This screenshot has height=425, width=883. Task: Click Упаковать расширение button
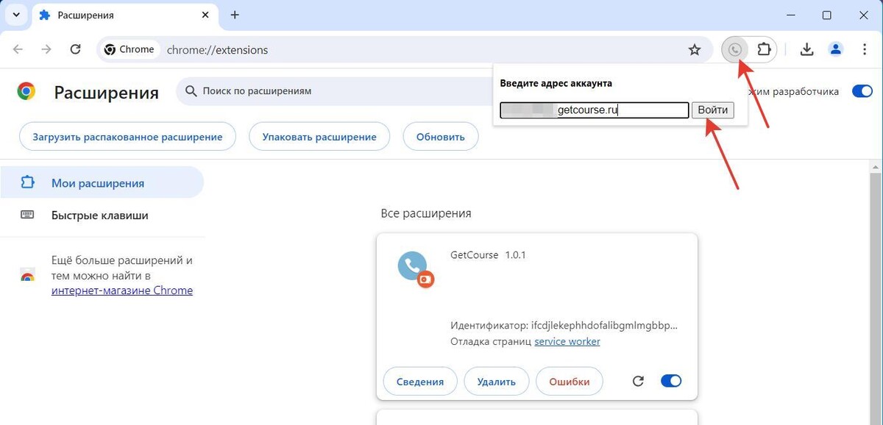319,137
